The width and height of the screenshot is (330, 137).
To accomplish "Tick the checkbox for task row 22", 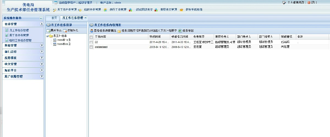I will pyautogui.click(x=91, y=42).
